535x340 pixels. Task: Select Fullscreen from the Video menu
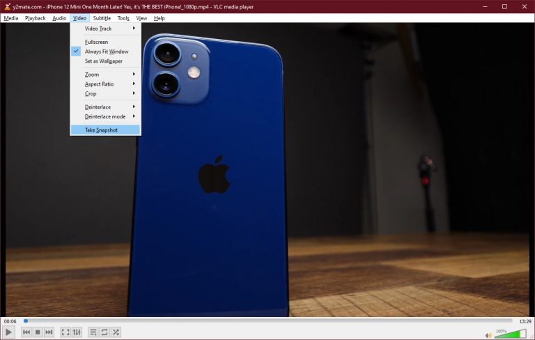pyautogui.click(x=105, y=42)
